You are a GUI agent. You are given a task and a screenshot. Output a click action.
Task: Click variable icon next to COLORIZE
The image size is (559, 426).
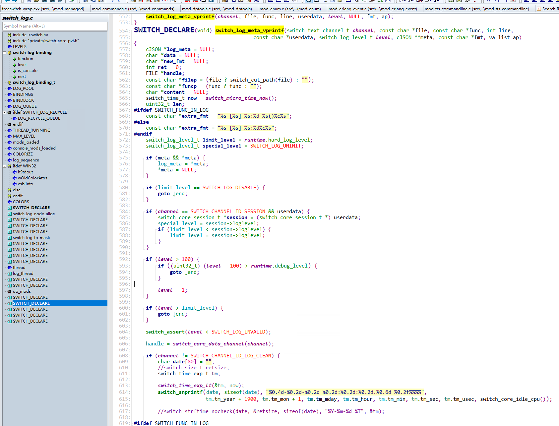tap(10, 154)
